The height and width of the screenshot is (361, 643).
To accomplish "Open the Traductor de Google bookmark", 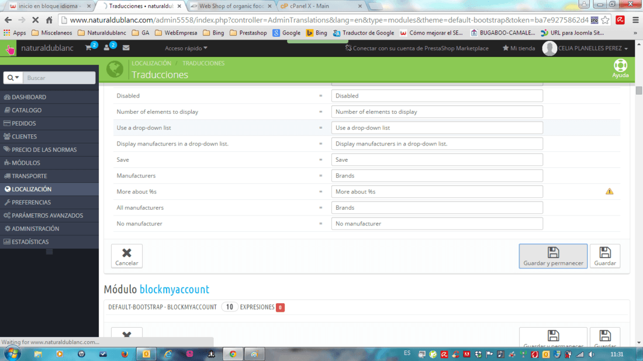I will click(364, 33).
